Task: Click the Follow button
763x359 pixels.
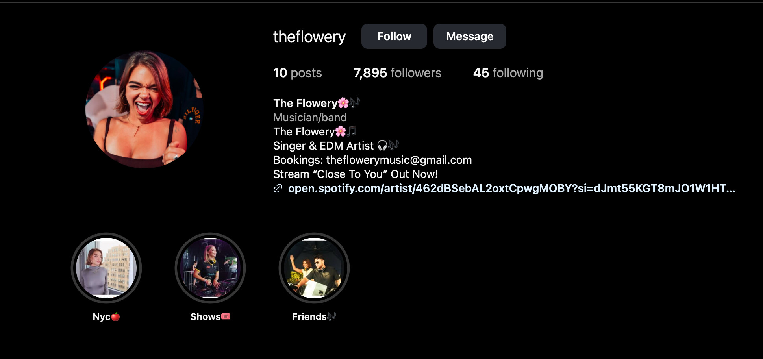Action: (394, 36)
